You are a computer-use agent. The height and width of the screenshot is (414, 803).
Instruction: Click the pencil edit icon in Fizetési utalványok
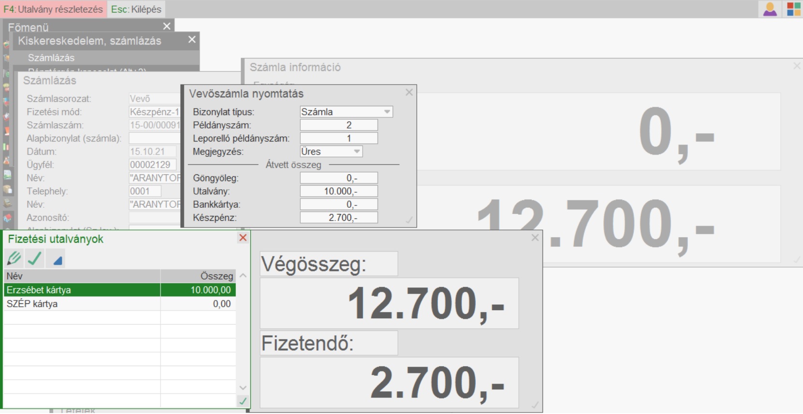pyautogui.click(x=14, y=258)
